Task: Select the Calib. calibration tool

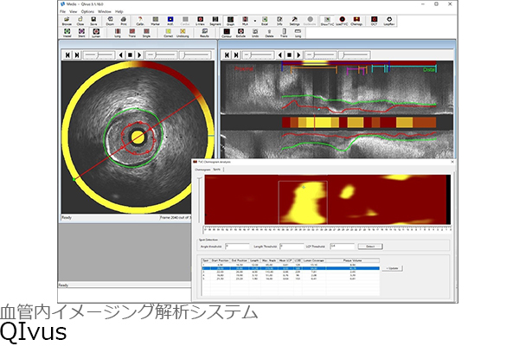Action: coord(140,21)
